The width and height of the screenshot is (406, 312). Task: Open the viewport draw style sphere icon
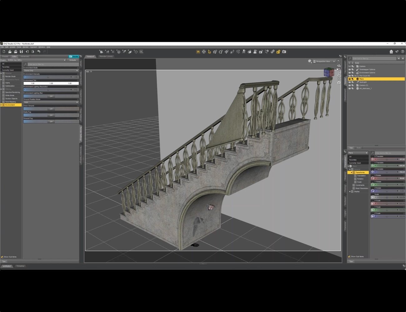[310, 61]
